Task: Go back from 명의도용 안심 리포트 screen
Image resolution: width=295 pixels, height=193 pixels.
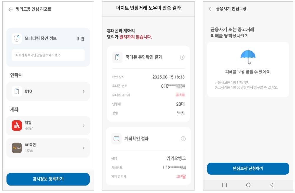Action: (11, 9)
